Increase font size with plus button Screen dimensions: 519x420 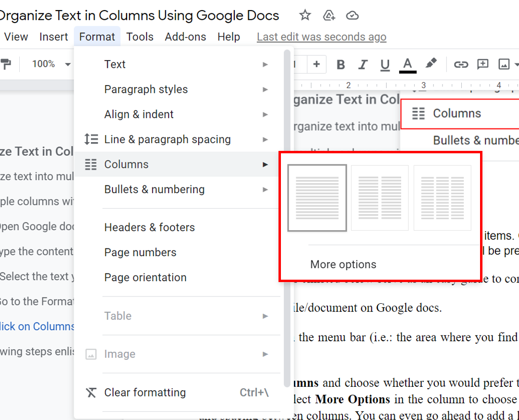point(316,64)
